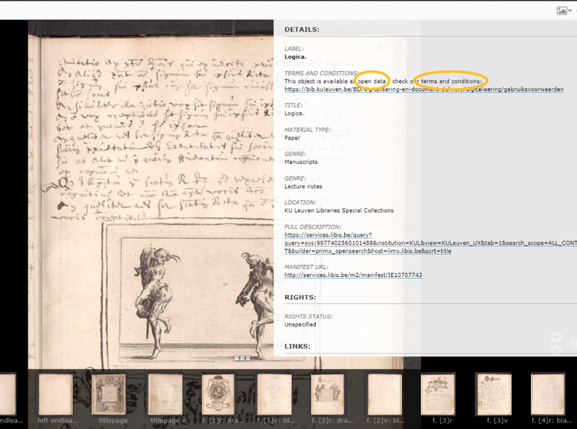This screenshot has width=577, height=429.
Task: Open the image view mode dropdown
Action: (570, 11)
